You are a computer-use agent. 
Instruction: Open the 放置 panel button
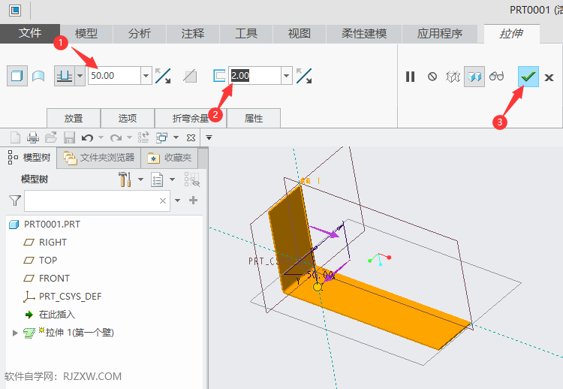74,118
